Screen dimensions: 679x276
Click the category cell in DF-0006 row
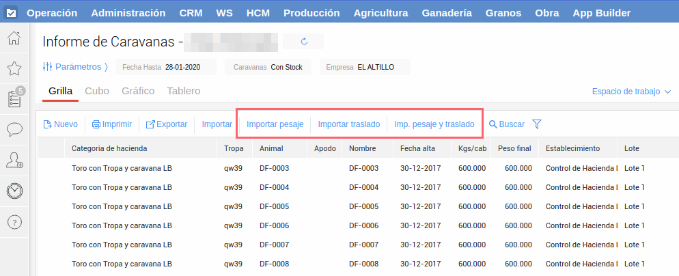[x=122, y=225]
